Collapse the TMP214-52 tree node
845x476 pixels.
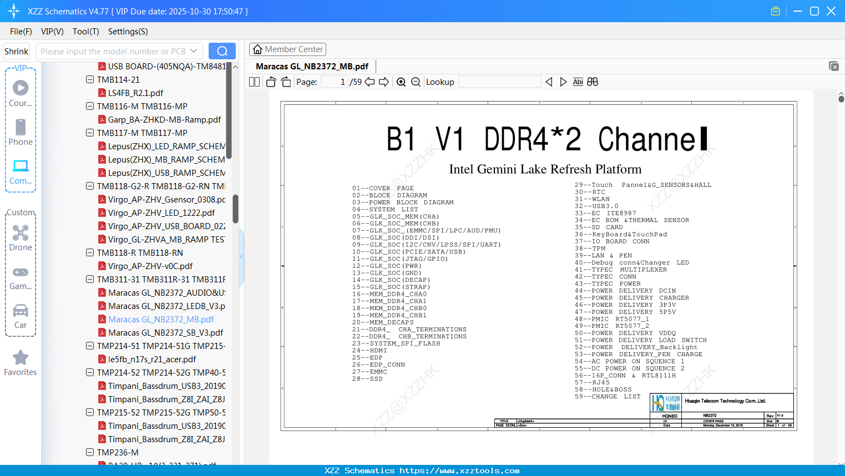90,372
